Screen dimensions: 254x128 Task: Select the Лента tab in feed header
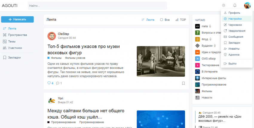point(148,20)
